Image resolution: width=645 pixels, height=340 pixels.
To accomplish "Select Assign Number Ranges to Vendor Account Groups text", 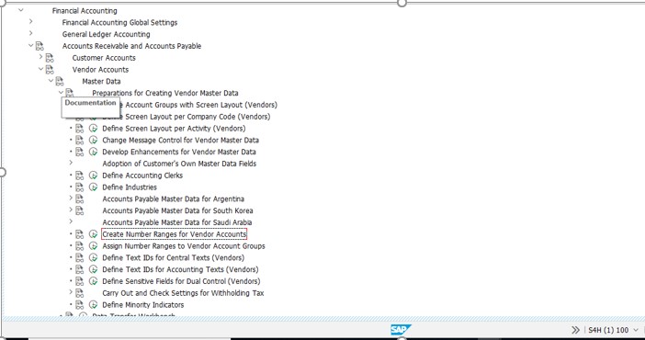I will pos(184,246).
